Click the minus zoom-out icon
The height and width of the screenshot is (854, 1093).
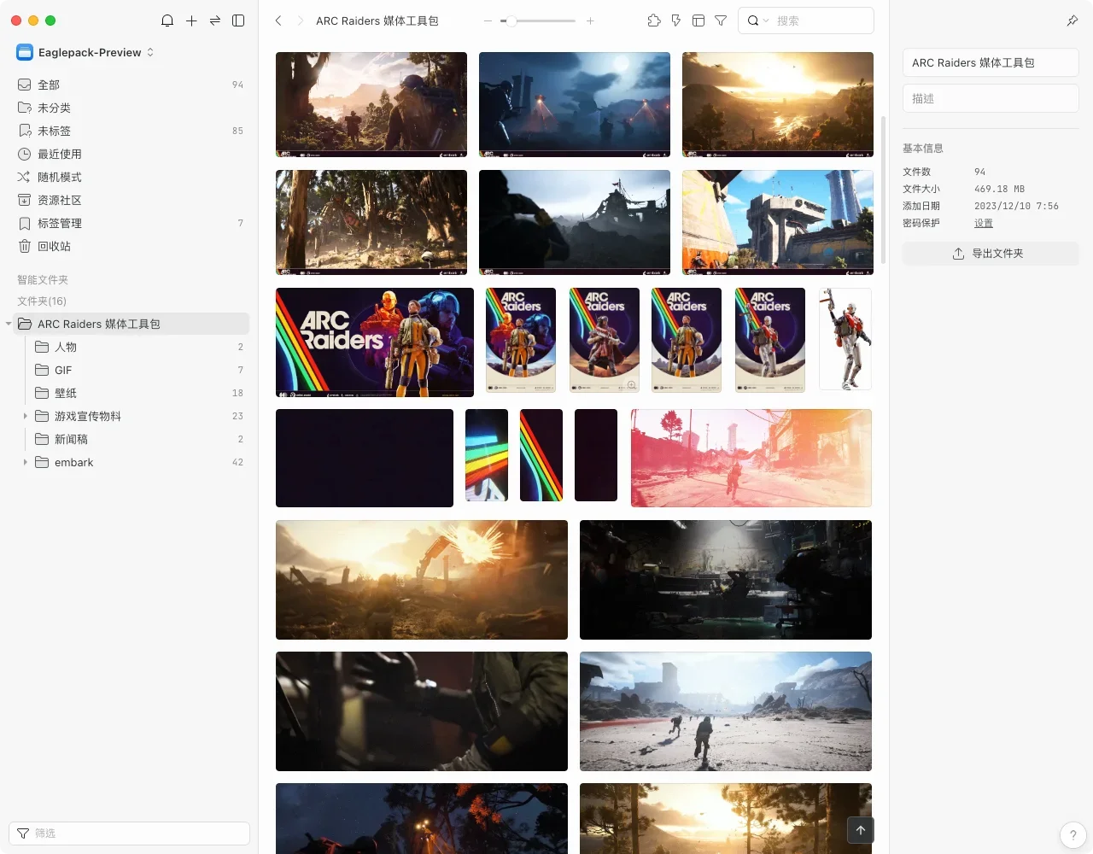(488, 20)
